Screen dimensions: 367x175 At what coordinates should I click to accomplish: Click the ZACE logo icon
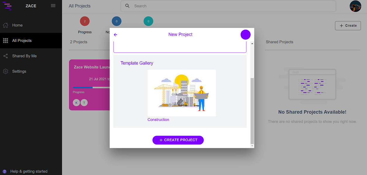coord(7,6)
